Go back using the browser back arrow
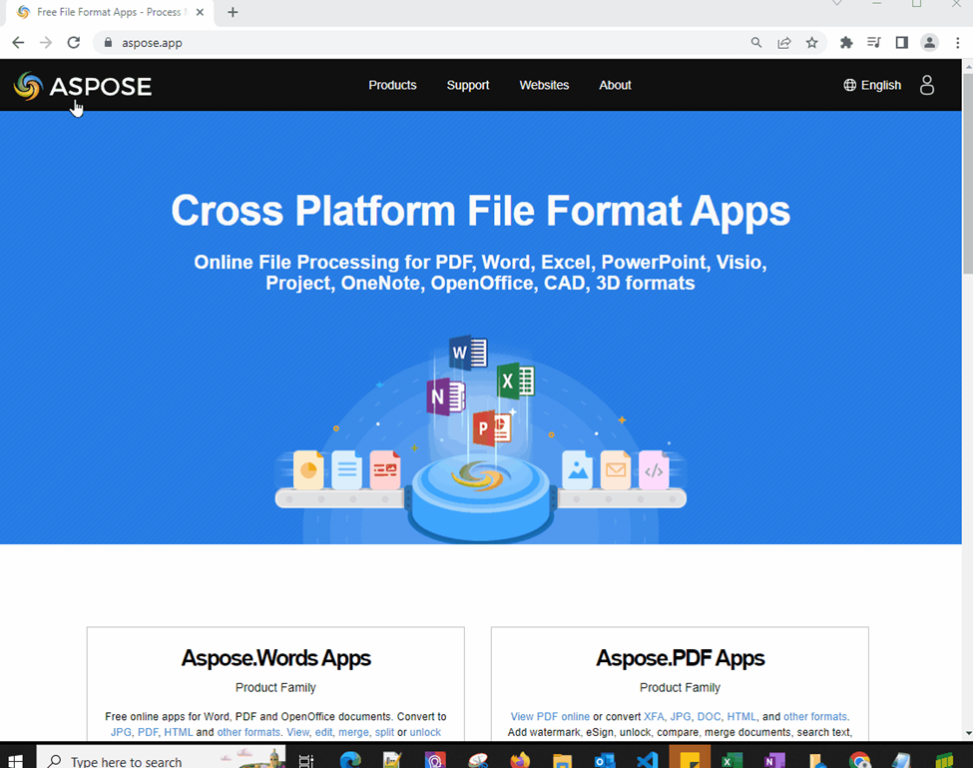This screenshot has height=768, width=973. click(18, 43)
